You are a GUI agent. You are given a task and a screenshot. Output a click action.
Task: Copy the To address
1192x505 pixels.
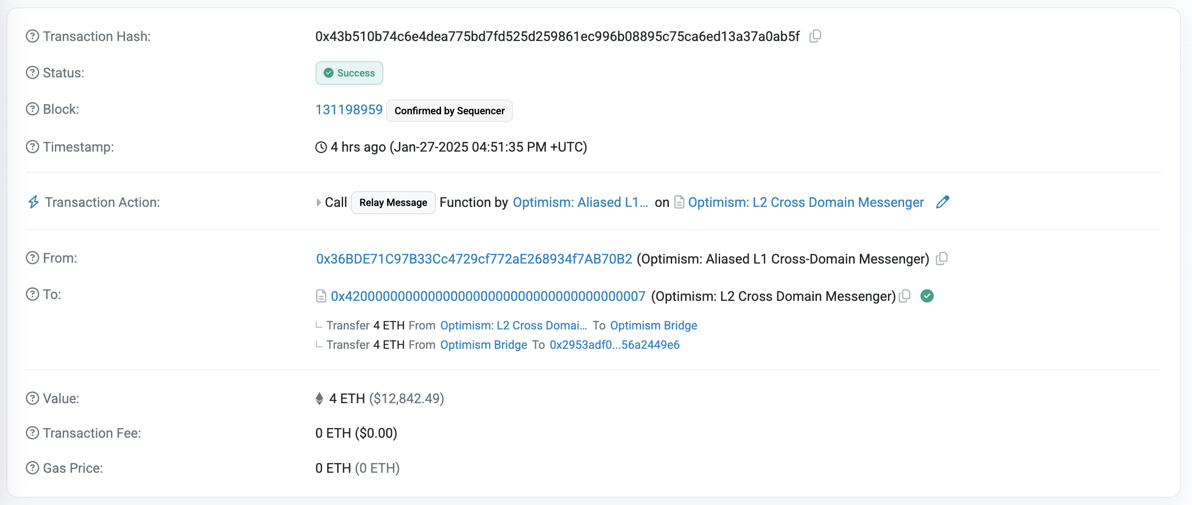(905, 296)
